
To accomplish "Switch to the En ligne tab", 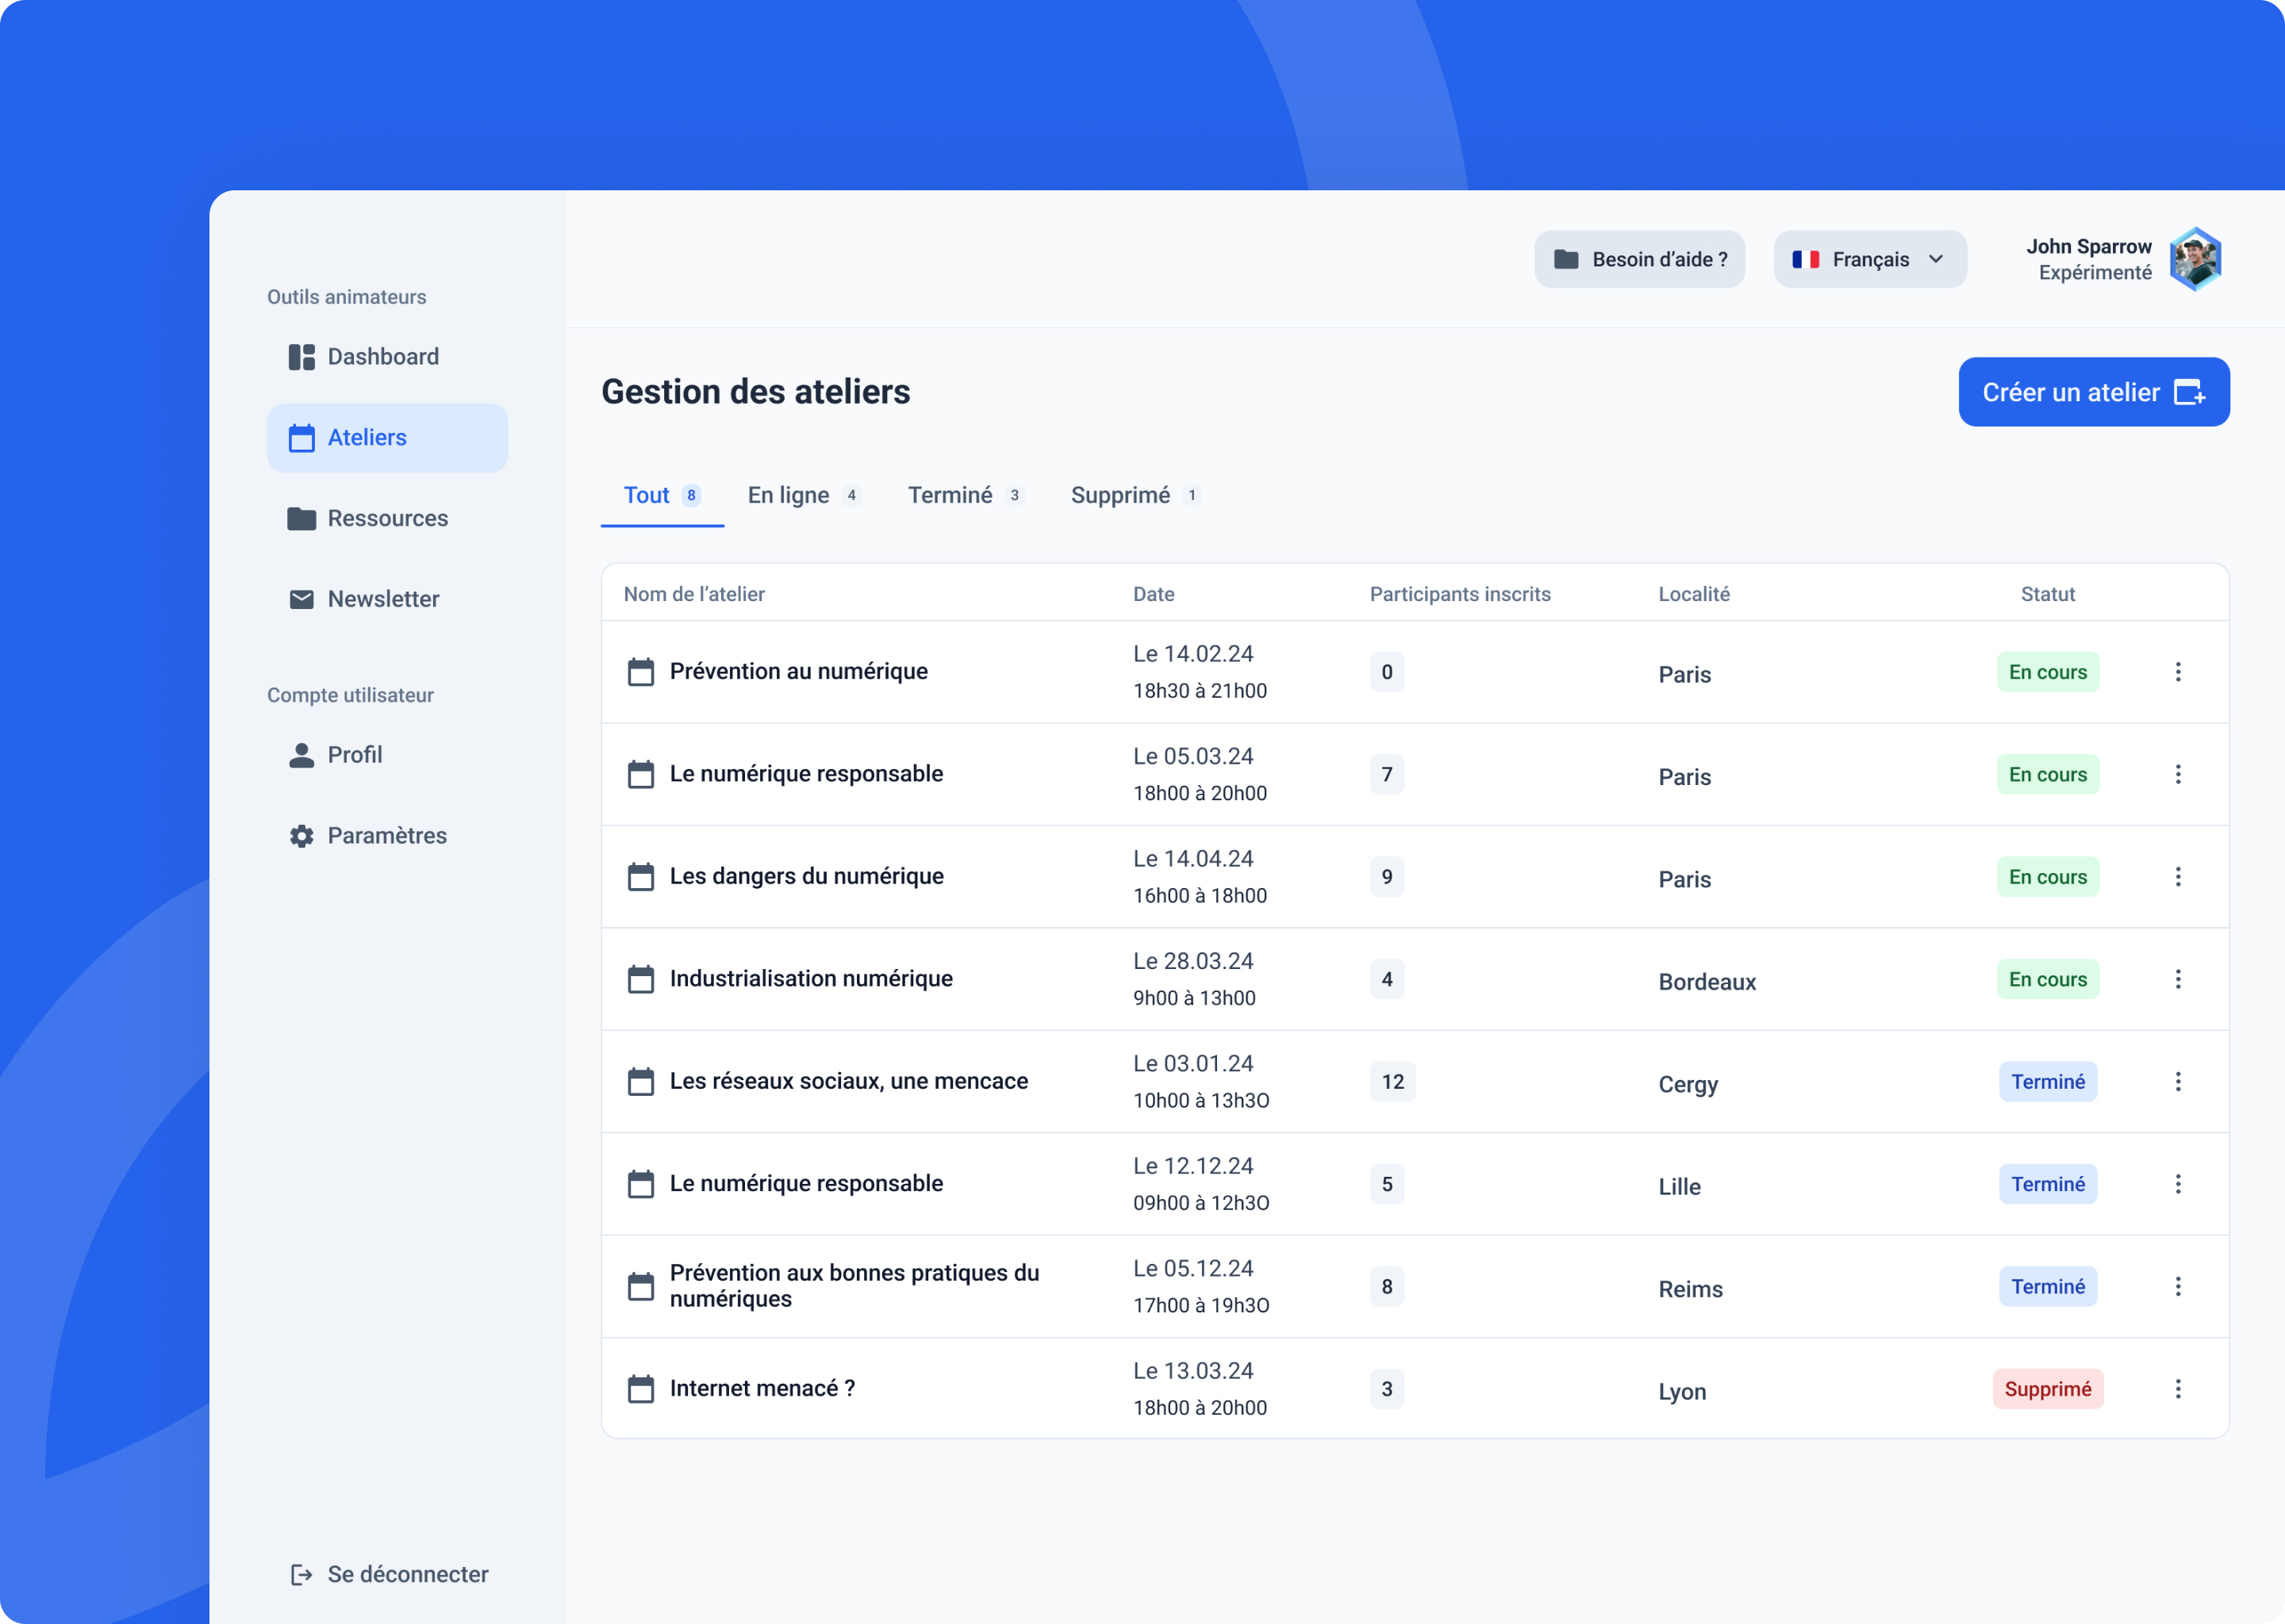I will [789, 495].
